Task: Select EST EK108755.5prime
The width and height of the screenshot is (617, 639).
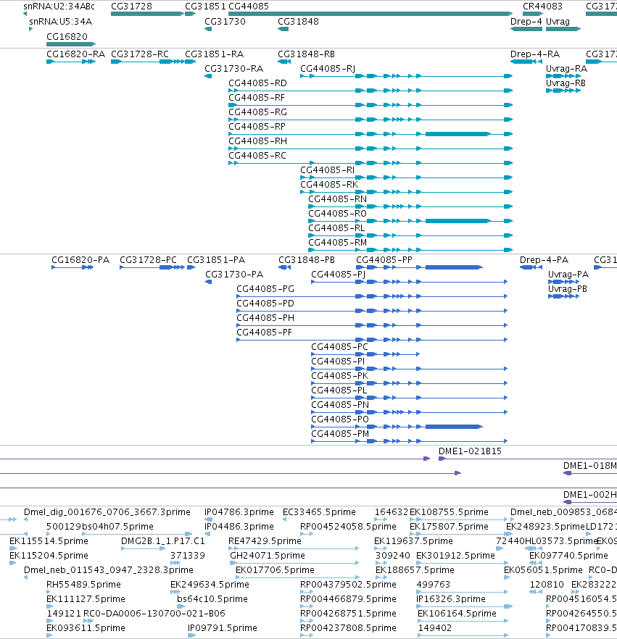Action: (459, 519)
